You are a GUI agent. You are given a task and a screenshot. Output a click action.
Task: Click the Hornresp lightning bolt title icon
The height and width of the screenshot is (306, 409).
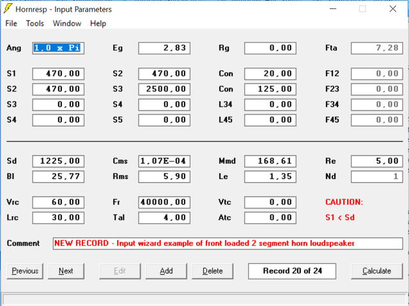(x=8, y=8)
